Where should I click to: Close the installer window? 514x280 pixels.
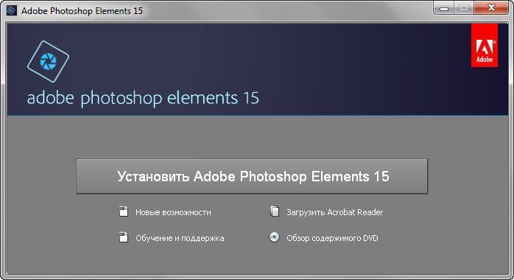(x=490, y=8)
